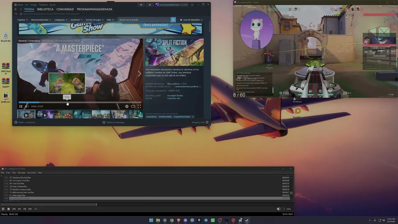Expand the Formas de jugar dropdown
The image size is (398, 224).
(x=95, y=20)
